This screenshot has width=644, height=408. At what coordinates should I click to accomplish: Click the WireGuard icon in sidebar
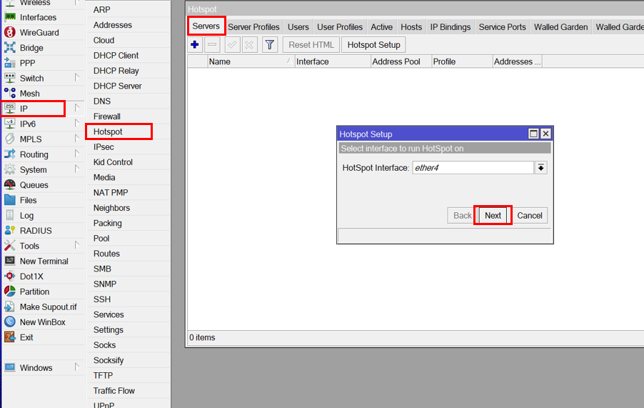point(10,32)
